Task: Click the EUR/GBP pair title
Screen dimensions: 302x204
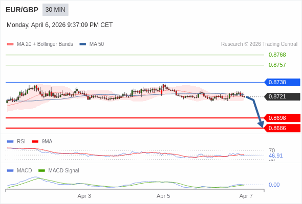Action: tap(22, 10)
